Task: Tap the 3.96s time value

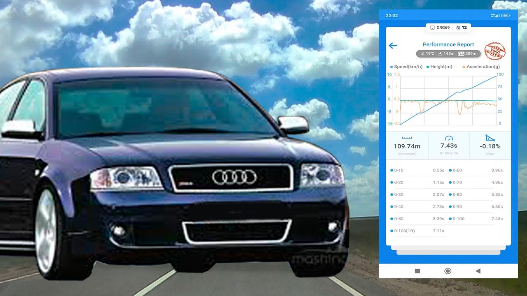Action: (497, 170)
